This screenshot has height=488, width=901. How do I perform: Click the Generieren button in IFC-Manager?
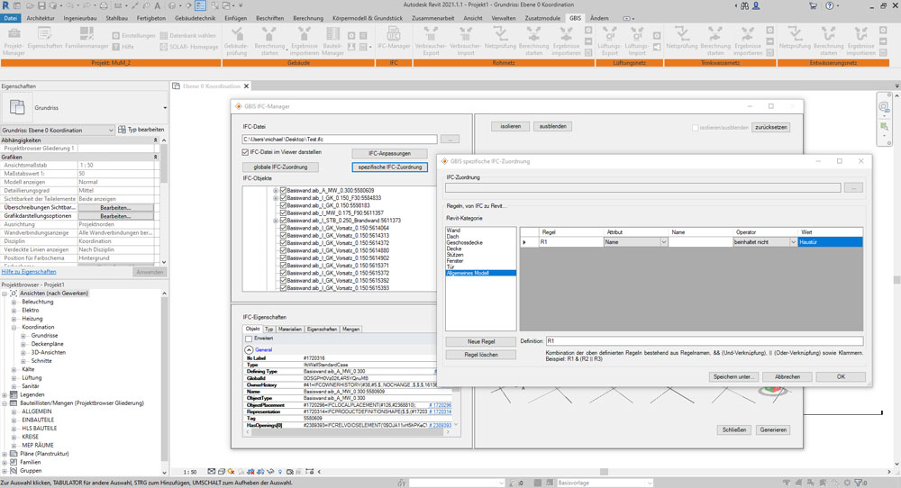coord(773,429)
